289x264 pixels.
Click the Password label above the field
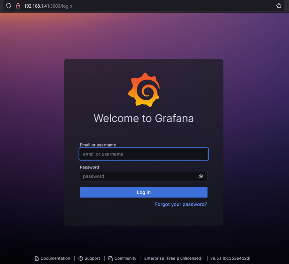coord(89,167)
